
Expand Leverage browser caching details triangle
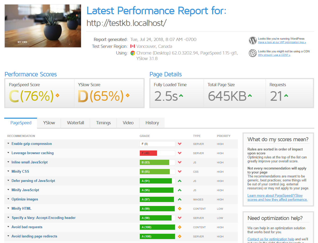[x=8, y=153]
